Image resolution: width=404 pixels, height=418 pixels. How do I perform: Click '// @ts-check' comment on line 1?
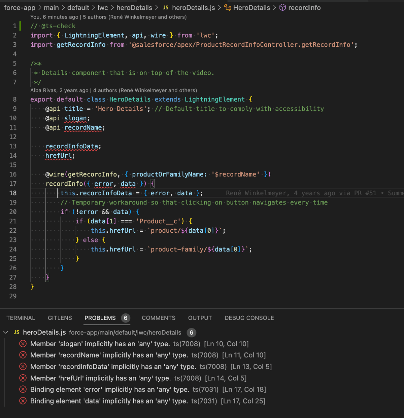53,26
